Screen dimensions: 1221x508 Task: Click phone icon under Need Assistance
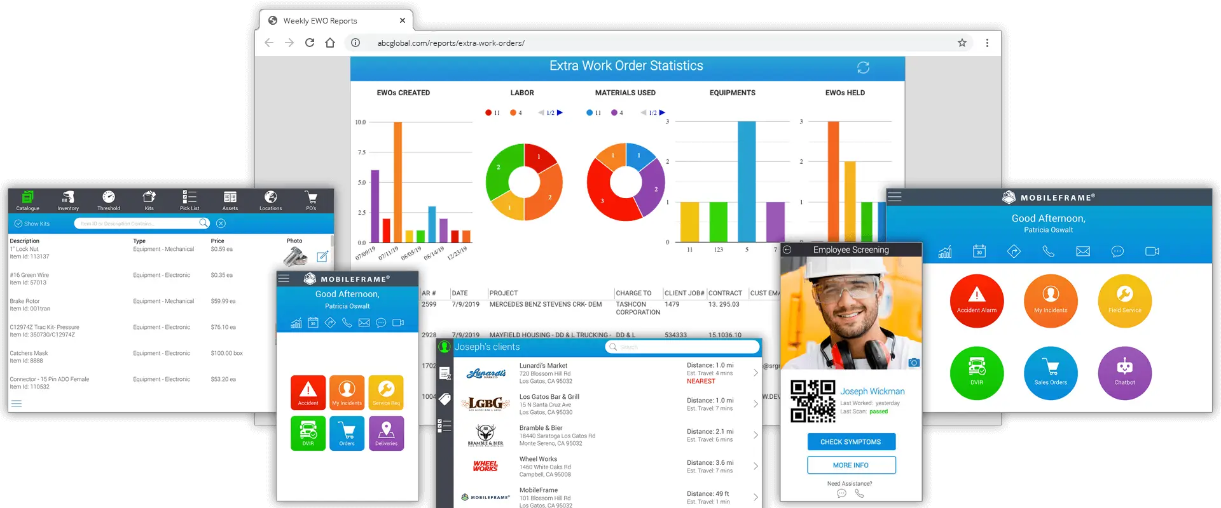coord(859,493)
